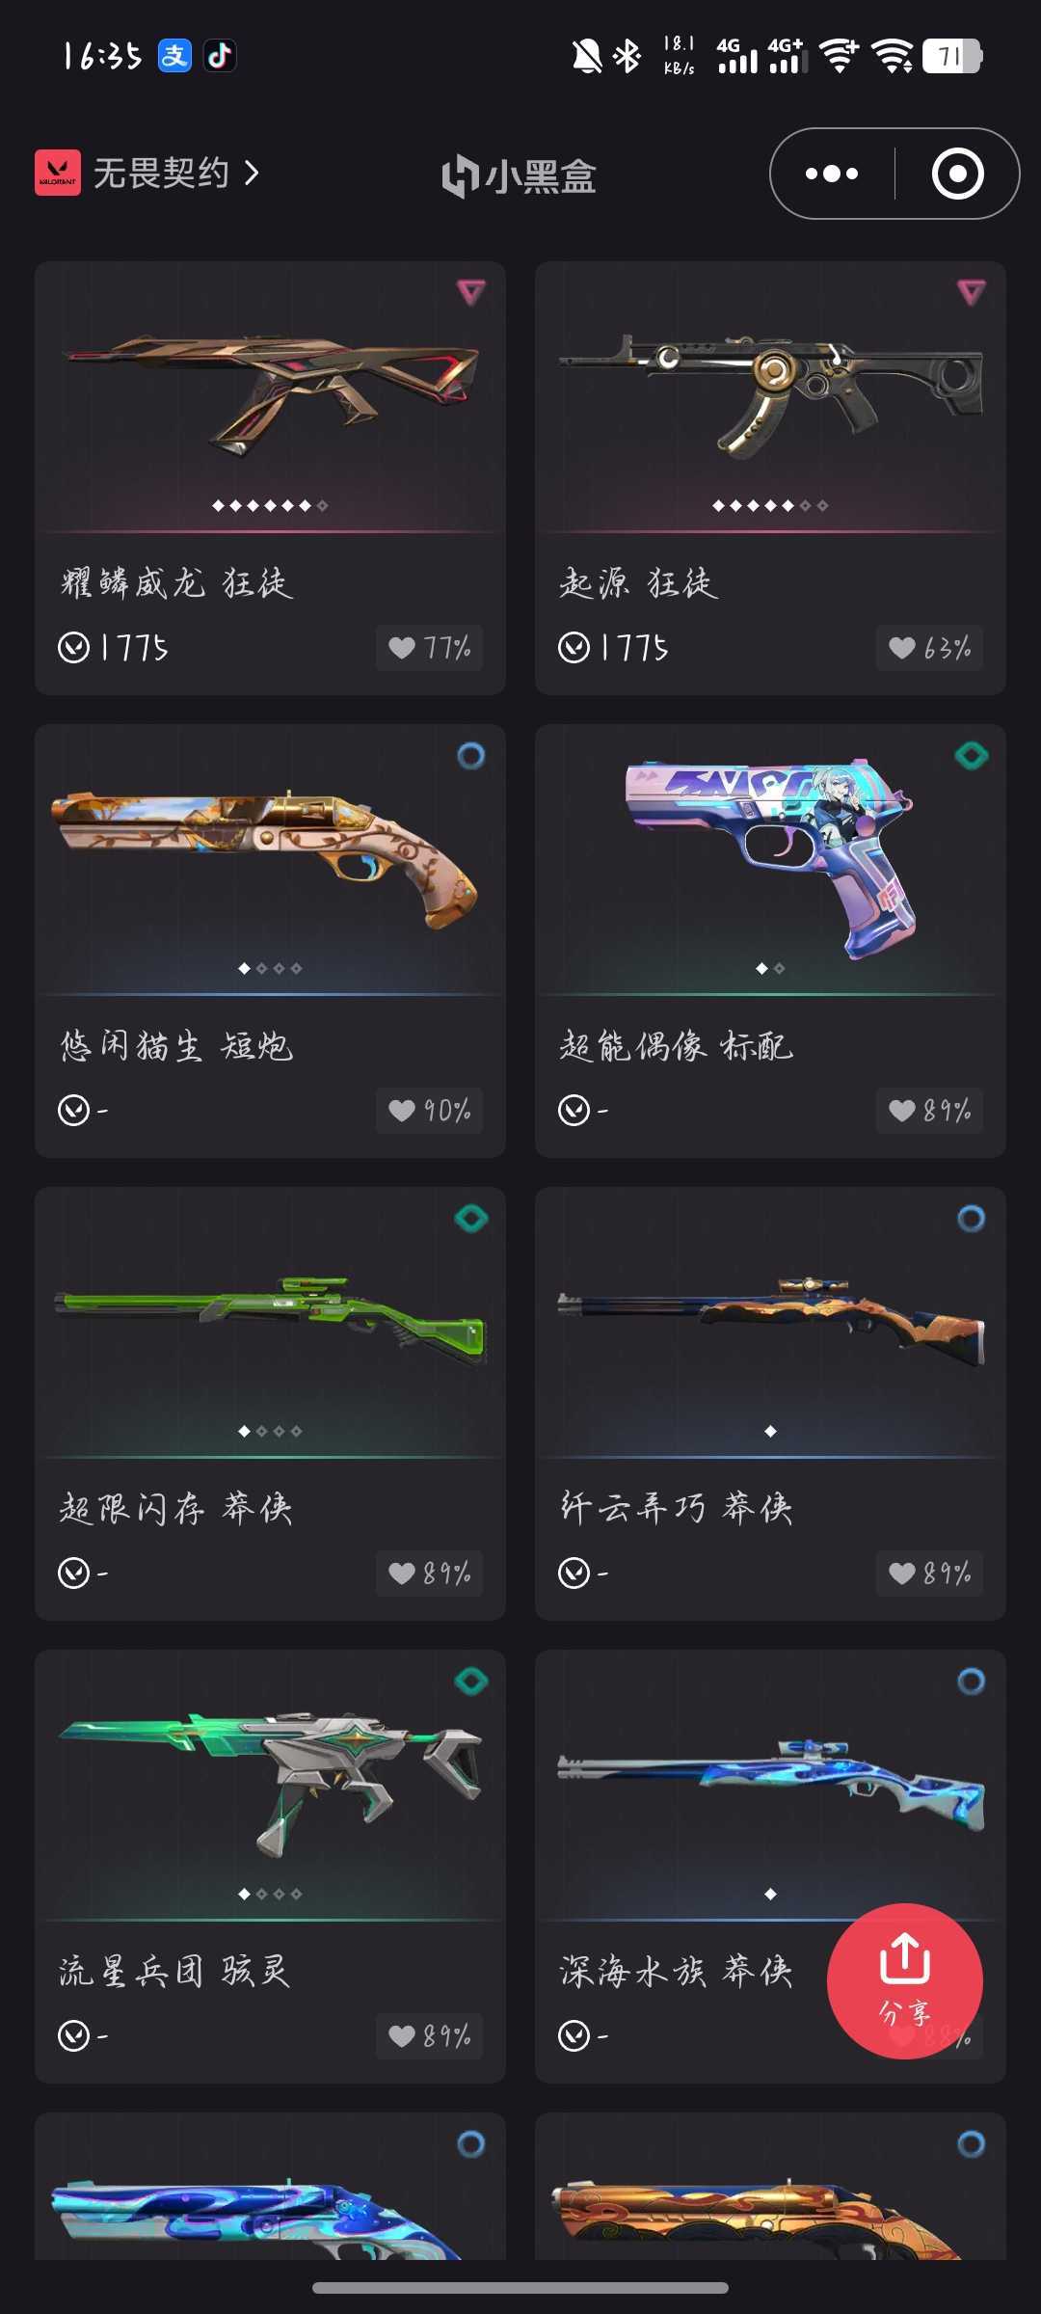Open 超限闪存 莽侠 skin name
Viewport: 1041px width, 2314px height.
175,1508
